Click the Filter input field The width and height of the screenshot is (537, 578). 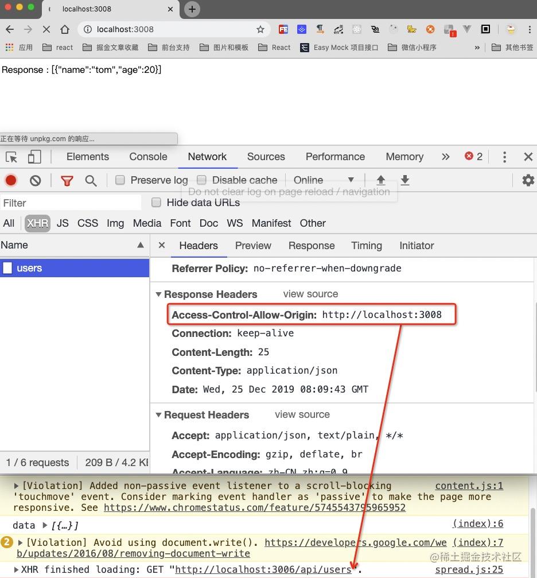tap(71, 203)
